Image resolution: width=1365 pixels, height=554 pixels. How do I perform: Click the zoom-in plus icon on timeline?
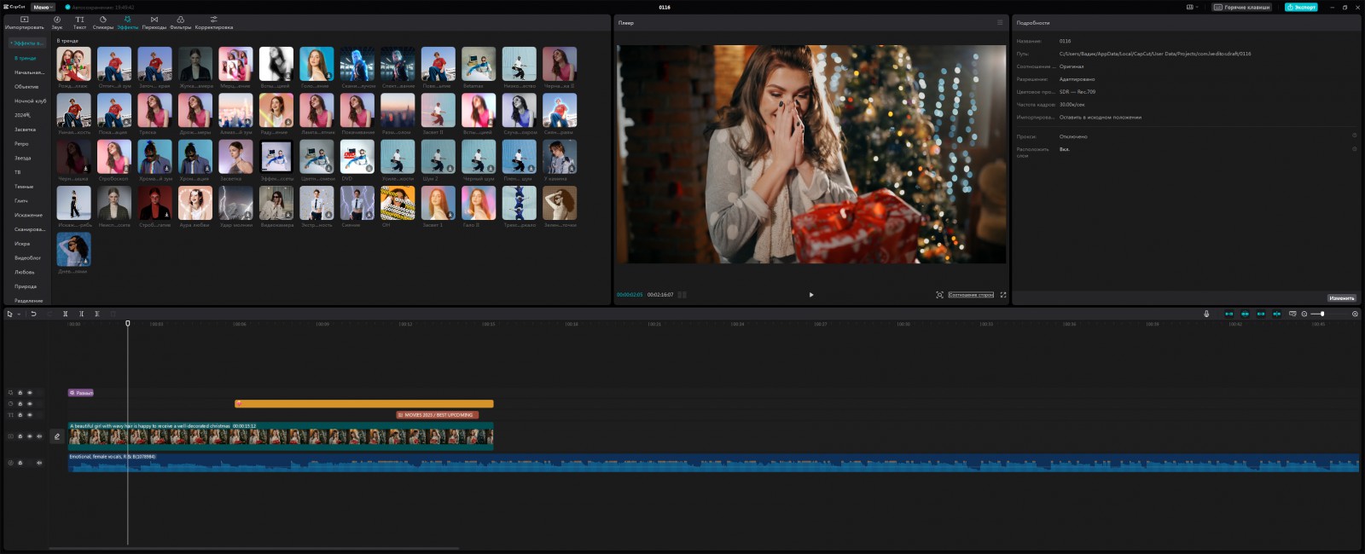point(1355,314)
